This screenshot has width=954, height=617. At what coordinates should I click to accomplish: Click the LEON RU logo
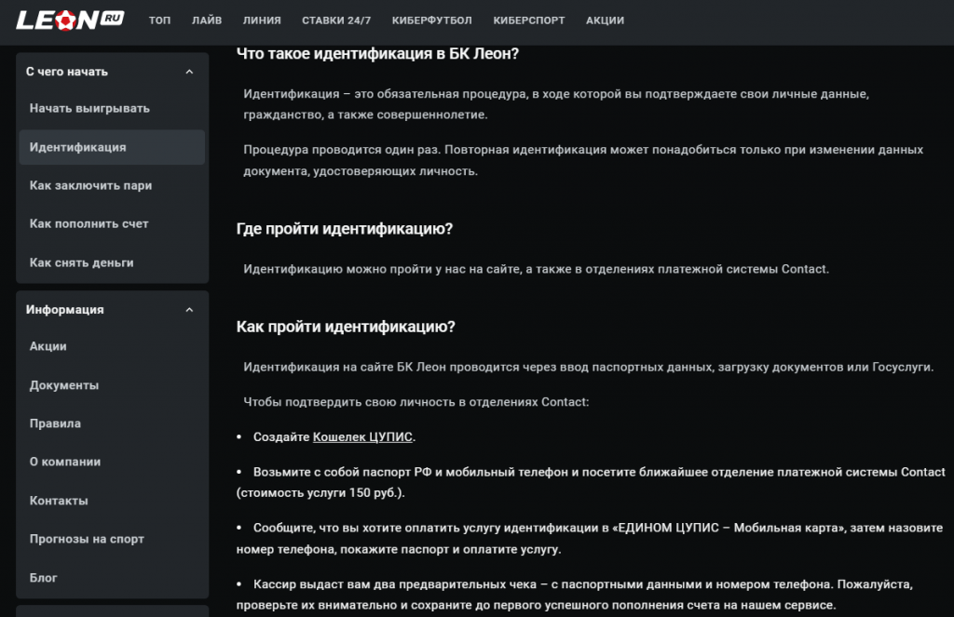[x=70, y=20]
